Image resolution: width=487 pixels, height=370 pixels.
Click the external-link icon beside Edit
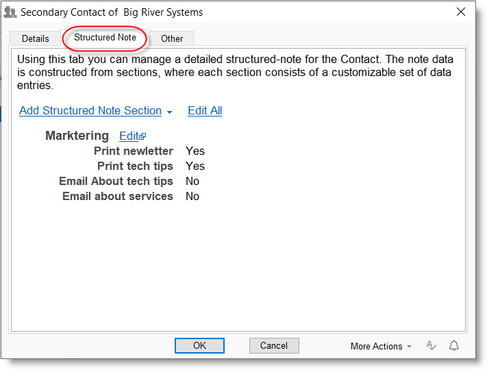(x=142, y=136)
